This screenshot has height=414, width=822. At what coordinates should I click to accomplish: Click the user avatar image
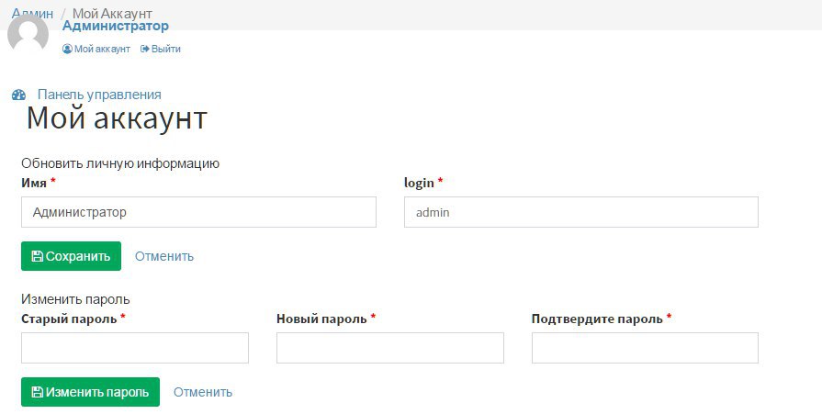coord(28,32)
